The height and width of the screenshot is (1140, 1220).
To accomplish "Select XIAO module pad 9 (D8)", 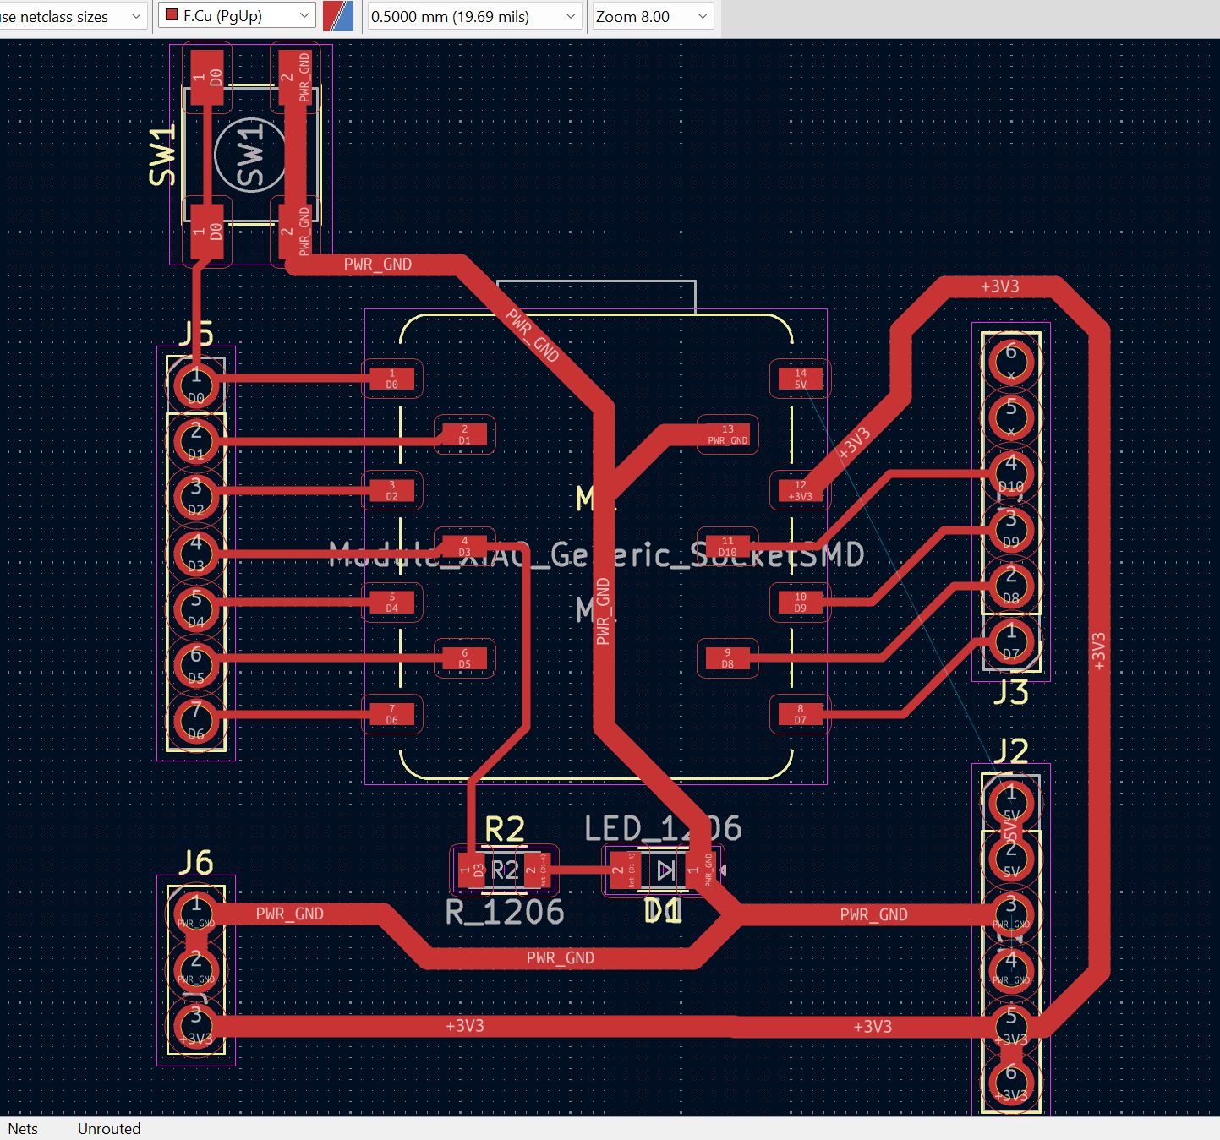I will click(x=727, y=658).
